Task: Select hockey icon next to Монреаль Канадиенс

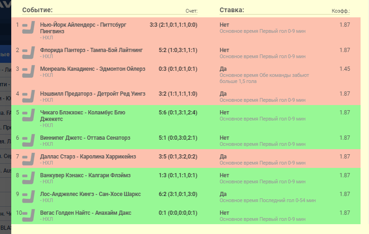Action: click(x=29, y=71)
